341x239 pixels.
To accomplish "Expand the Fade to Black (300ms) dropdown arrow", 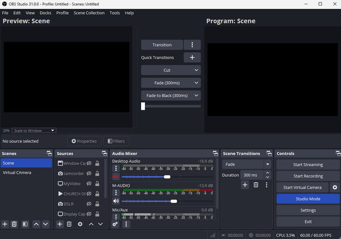I will point(196,96).
